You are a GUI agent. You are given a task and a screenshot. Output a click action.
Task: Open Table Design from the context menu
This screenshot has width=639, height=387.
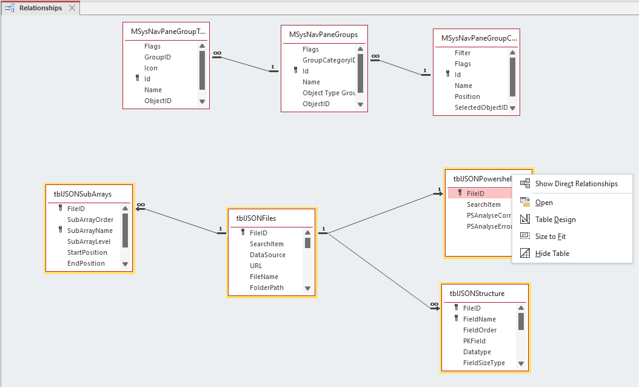(572, 220)
